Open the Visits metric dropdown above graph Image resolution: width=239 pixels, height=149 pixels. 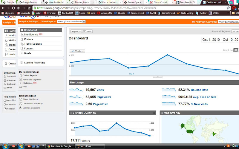77,51
